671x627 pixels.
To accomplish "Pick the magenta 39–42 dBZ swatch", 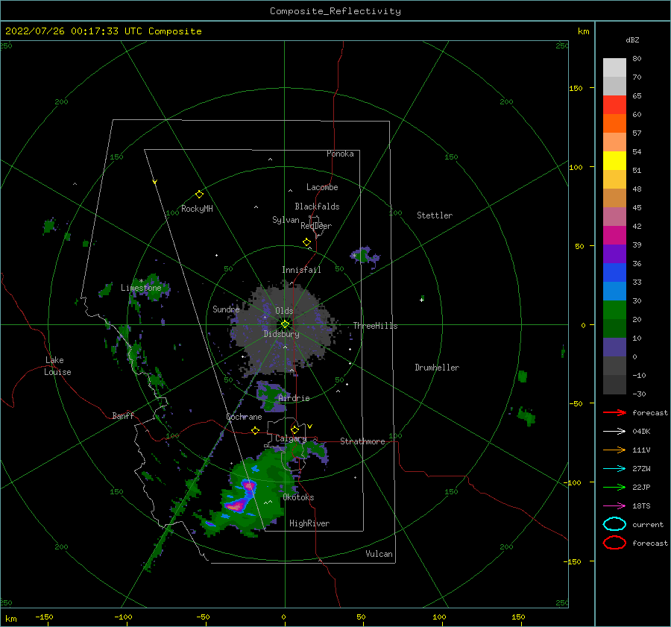I will (614, 235).
